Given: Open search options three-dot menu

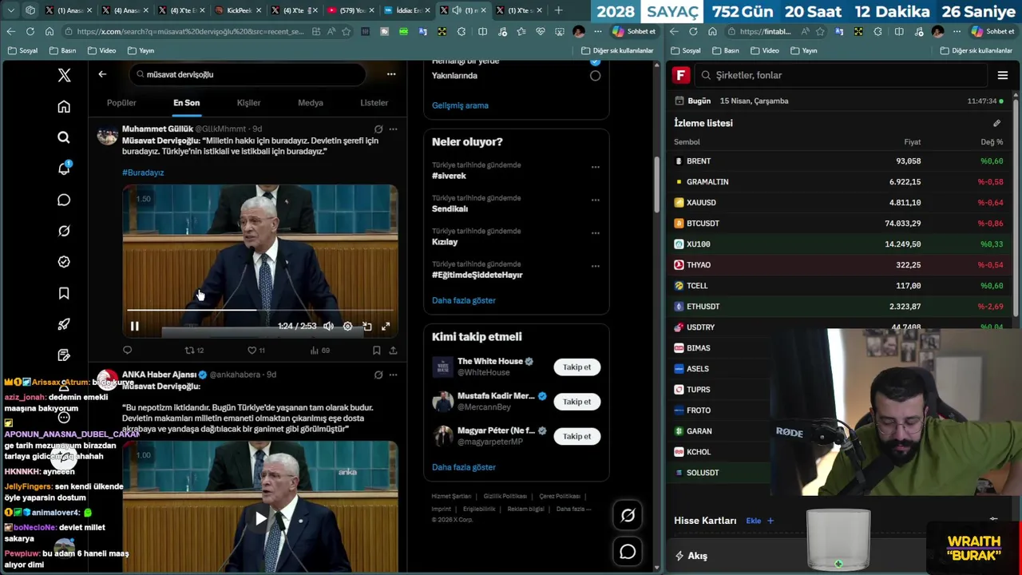Looking at the screenshot, I should click(x=391, y=74).
